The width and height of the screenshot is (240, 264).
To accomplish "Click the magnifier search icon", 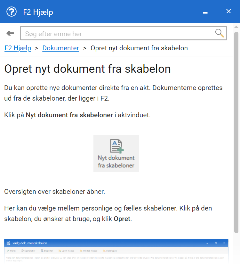I will (x=220, y=33).
